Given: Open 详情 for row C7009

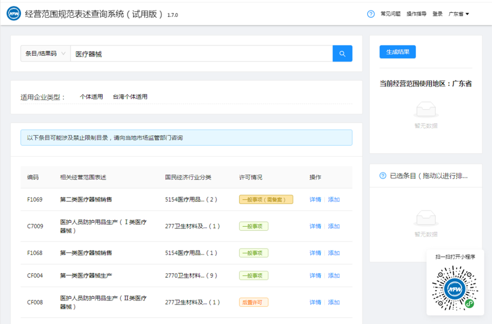Looking at the screenshot, I should 315,226.
